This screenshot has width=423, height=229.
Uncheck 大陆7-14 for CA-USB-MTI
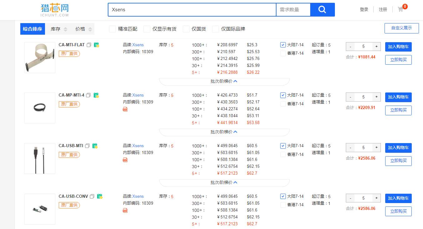click(x=283, y=146)
